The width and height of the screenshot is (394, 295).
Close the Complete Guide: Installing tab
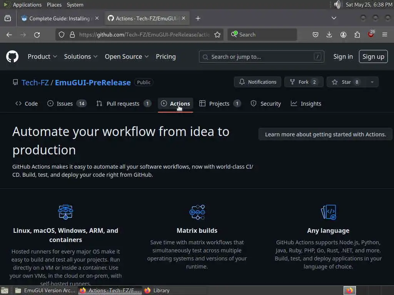click(x=97, y=18)
